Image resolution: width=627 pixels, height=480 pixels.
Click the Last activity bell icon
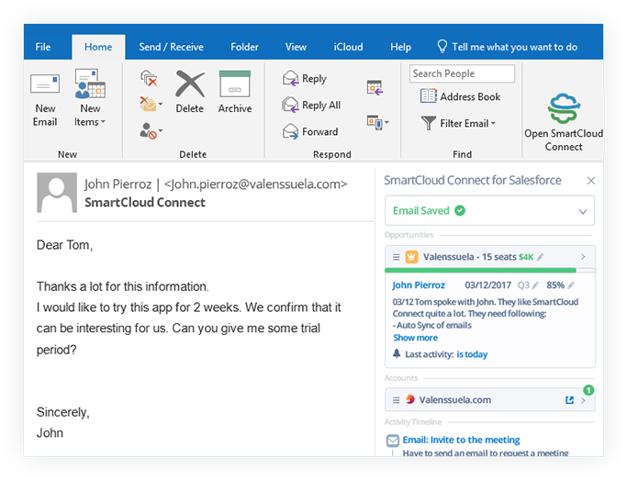point(397,353)
